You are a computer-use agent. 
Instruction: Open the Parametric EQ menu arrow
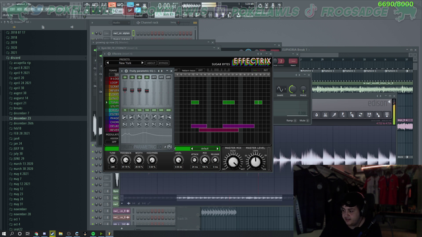[x=121, y=71]
